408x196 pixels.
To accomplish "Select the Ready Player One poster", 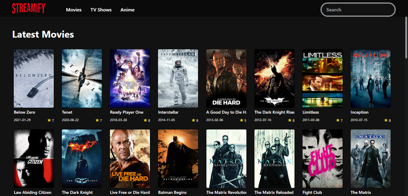I will (x=130, y=78).
